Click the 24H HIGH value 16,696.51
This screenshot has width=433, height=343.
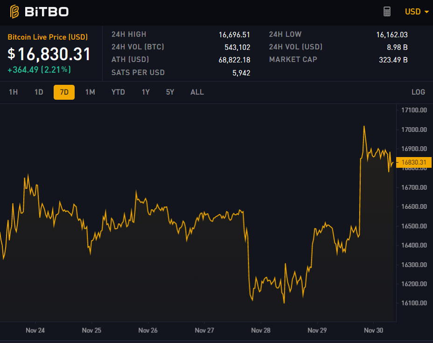click(234, 35)
